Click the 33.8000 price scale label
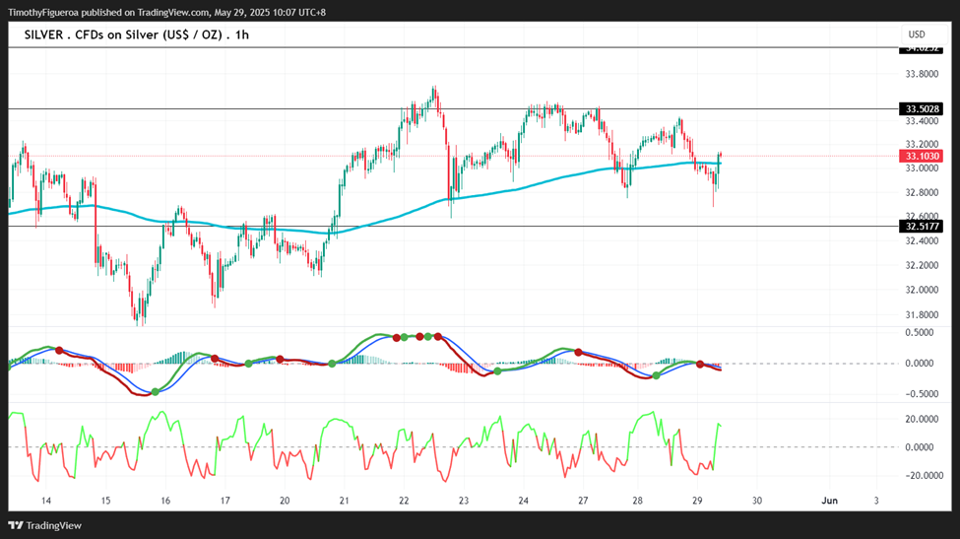This screenshot has width=960, height=539. click(x=922, y=74)
